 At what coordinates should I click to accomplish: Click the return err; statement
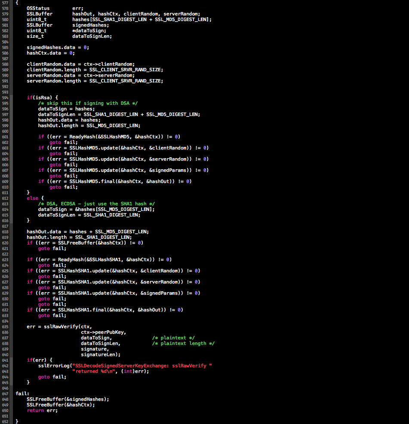pos(42,410)
